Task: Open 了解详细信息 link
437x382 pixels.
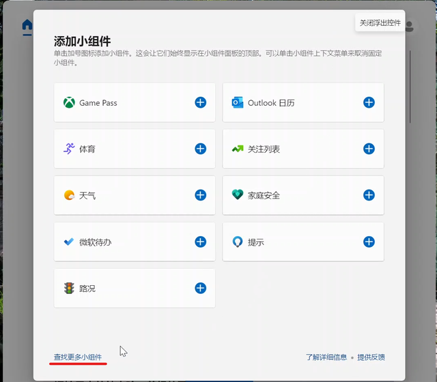Action: coord(326,357)
